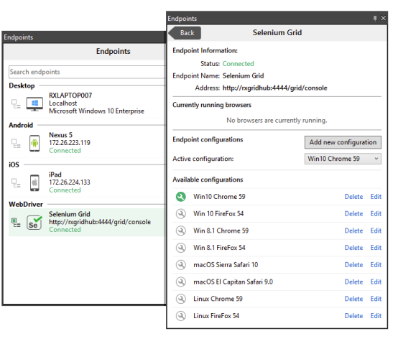Click macOS El Capitan Safari 9.0 configuration name
The height and width of the screenshot is (339, 398).
click(x=233, y=282)
